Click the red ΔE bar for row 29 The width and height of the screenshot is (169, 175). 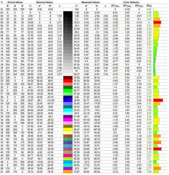click(x=158, y=100)
